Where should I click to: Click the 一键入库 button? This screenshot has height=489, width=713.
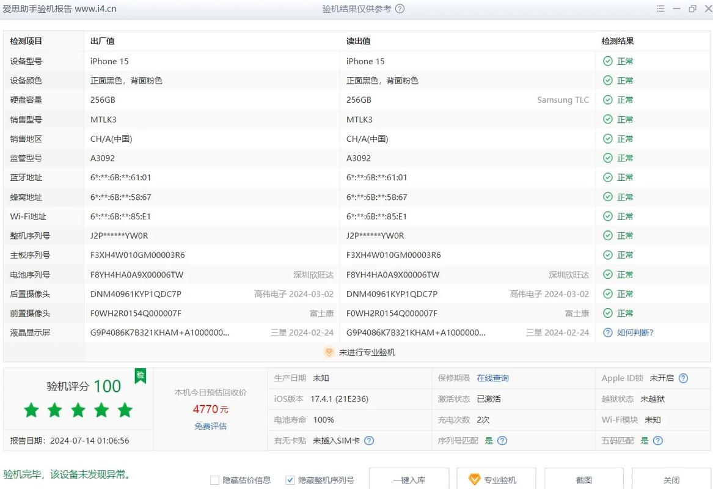409,479
